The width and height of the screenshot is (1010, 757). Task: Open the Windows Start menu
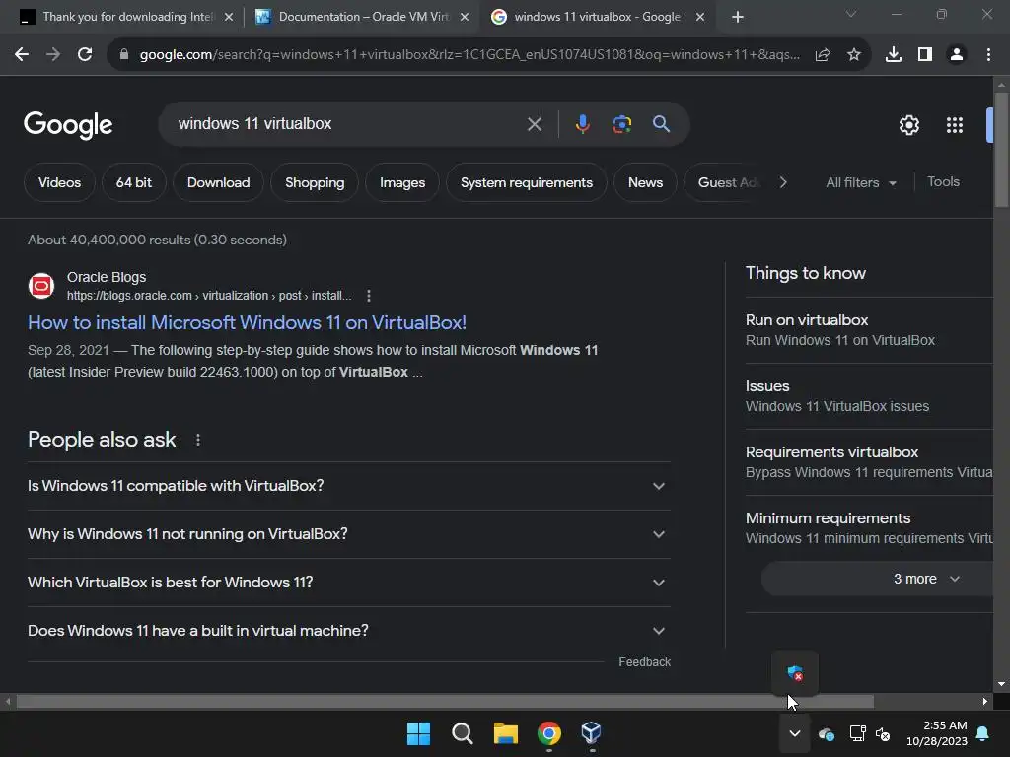(x=418, y=733)
